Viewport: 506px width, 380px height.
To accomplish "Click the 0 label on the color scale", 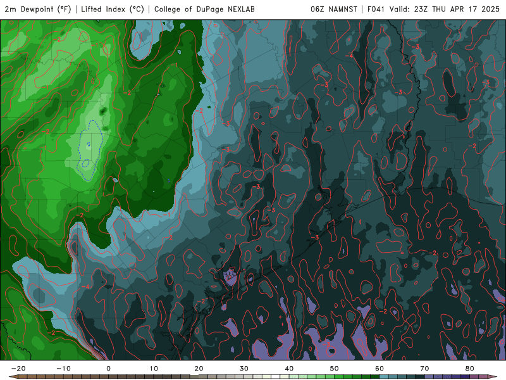I will [108, 369].
